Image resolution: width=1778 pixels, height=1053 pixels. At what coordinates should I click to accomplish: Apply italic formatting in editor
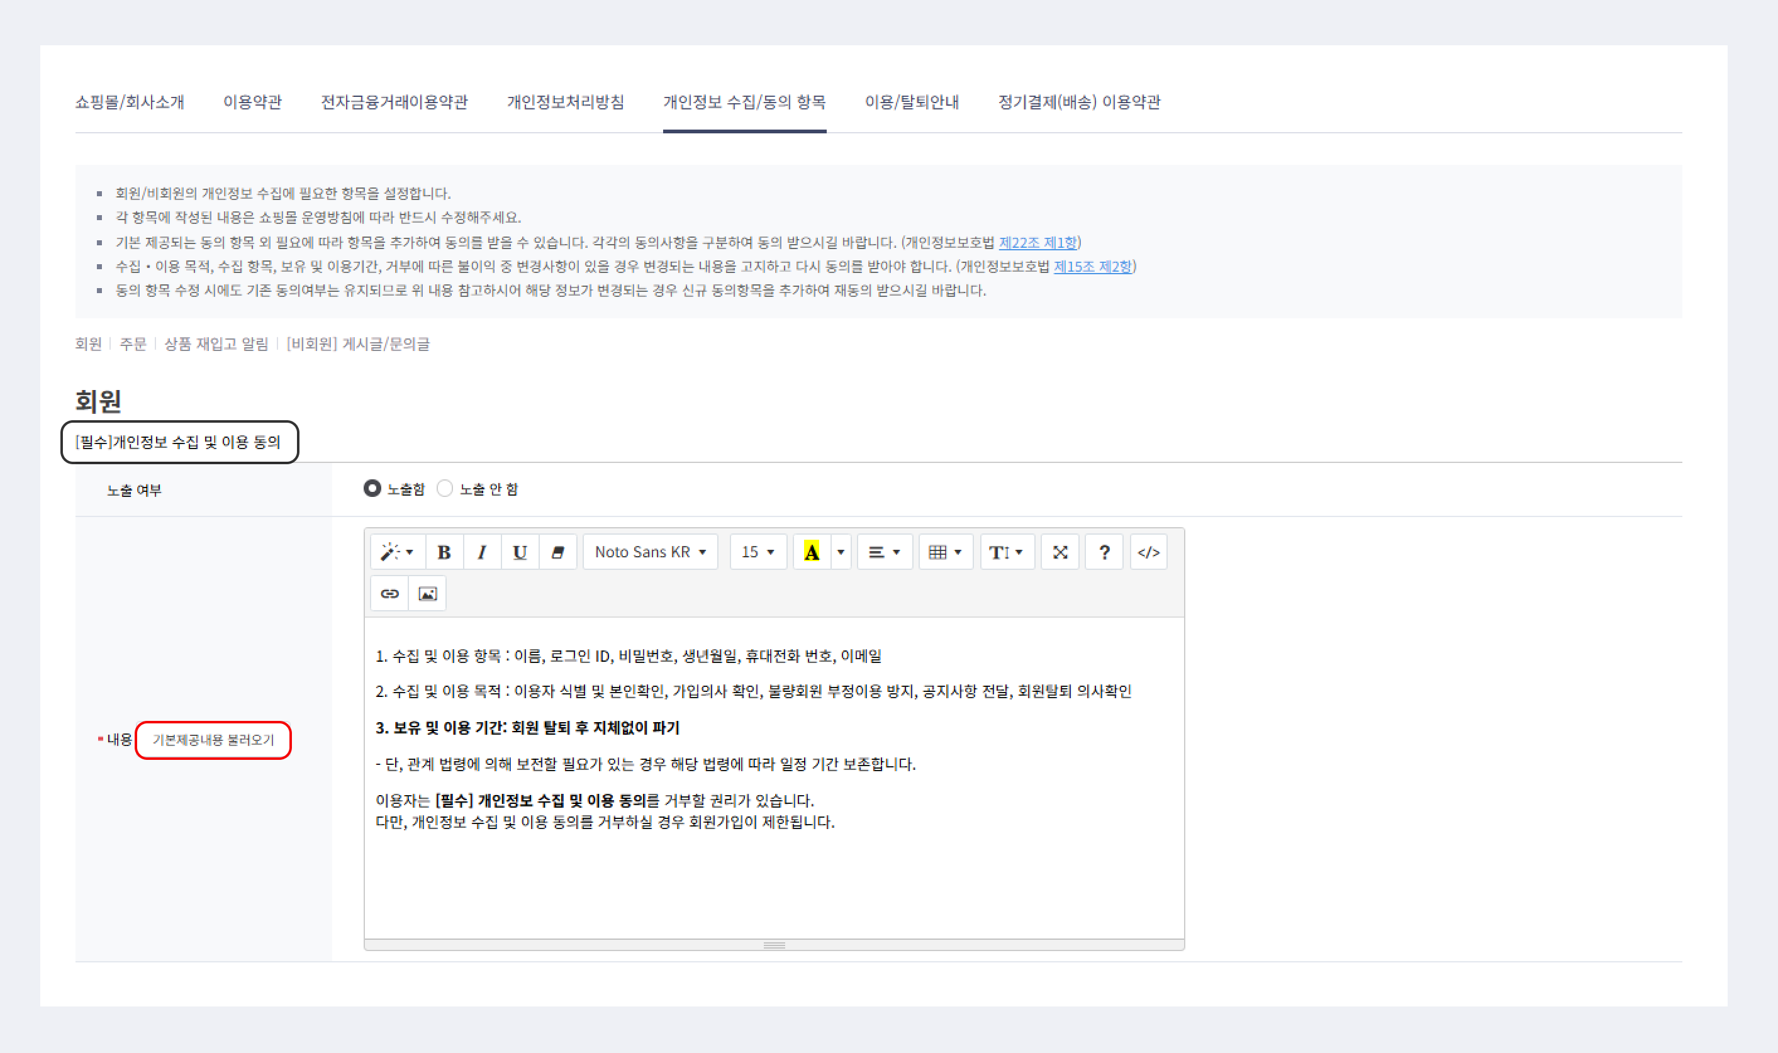click(482, 552)
